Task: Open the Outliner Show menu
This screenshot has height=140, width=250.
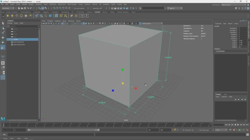Action: point(16,23)
